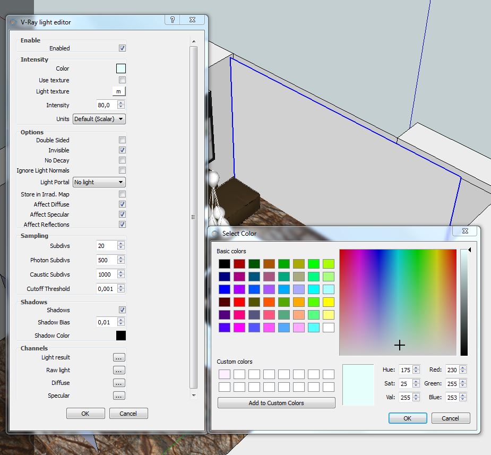Decrease Cutoff Threshold with its down arrow
The image size is (491, 455).
(x=121, y=291)
